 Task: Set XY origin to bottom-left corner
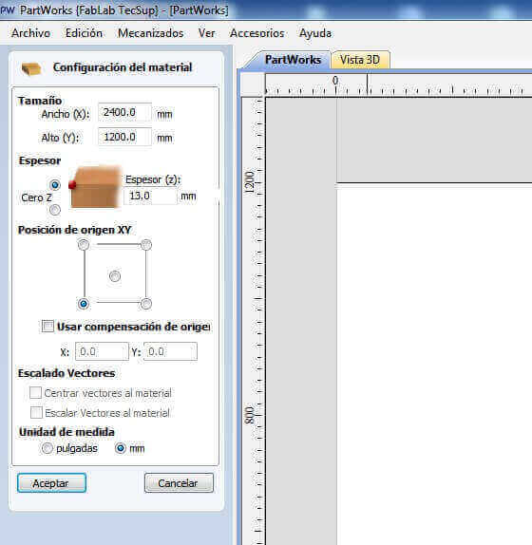coord(84,304)
